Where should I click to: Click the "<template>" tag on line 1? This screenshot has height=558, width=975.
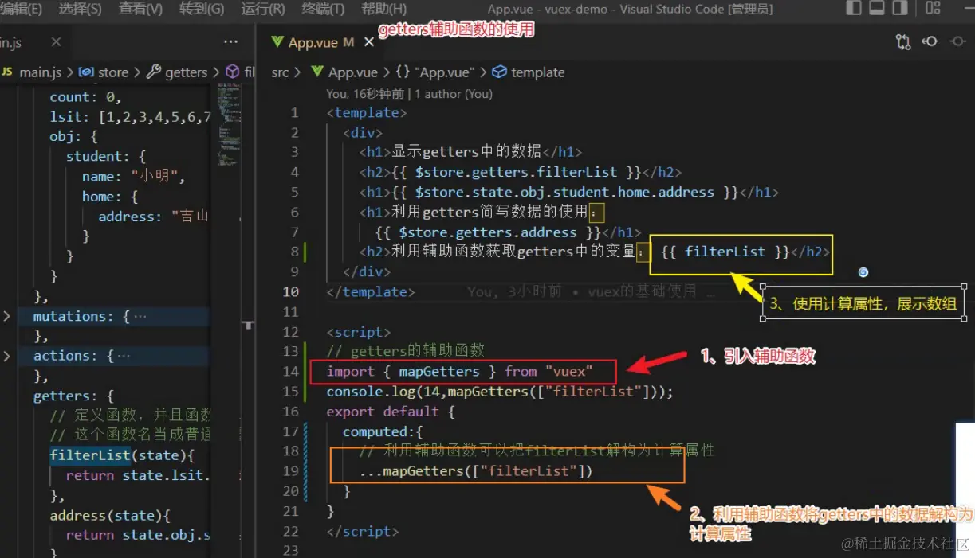click(367, 113)
